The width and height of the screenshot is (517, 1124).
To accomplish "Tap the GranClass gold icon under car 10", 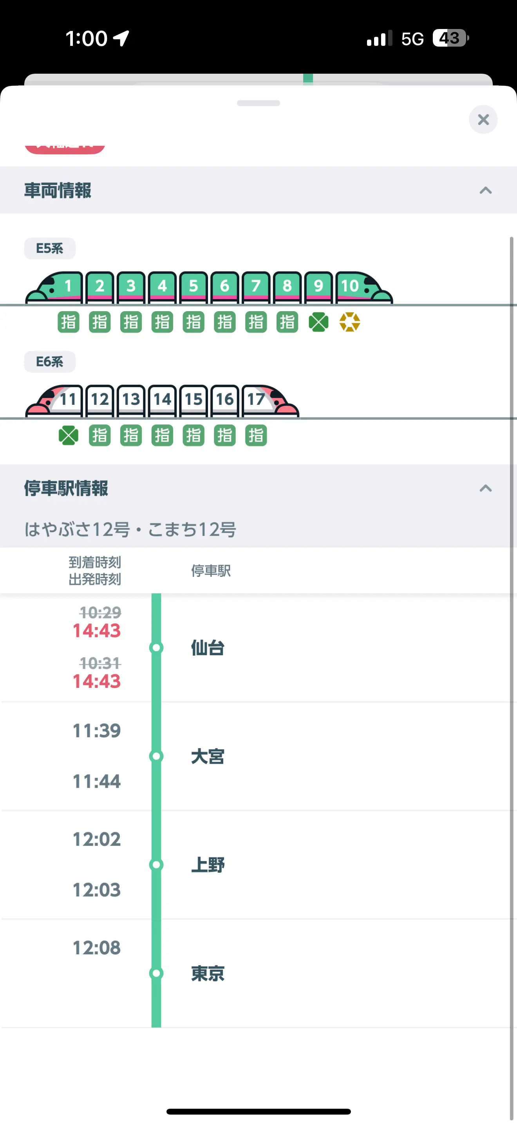I will (350, 323).
